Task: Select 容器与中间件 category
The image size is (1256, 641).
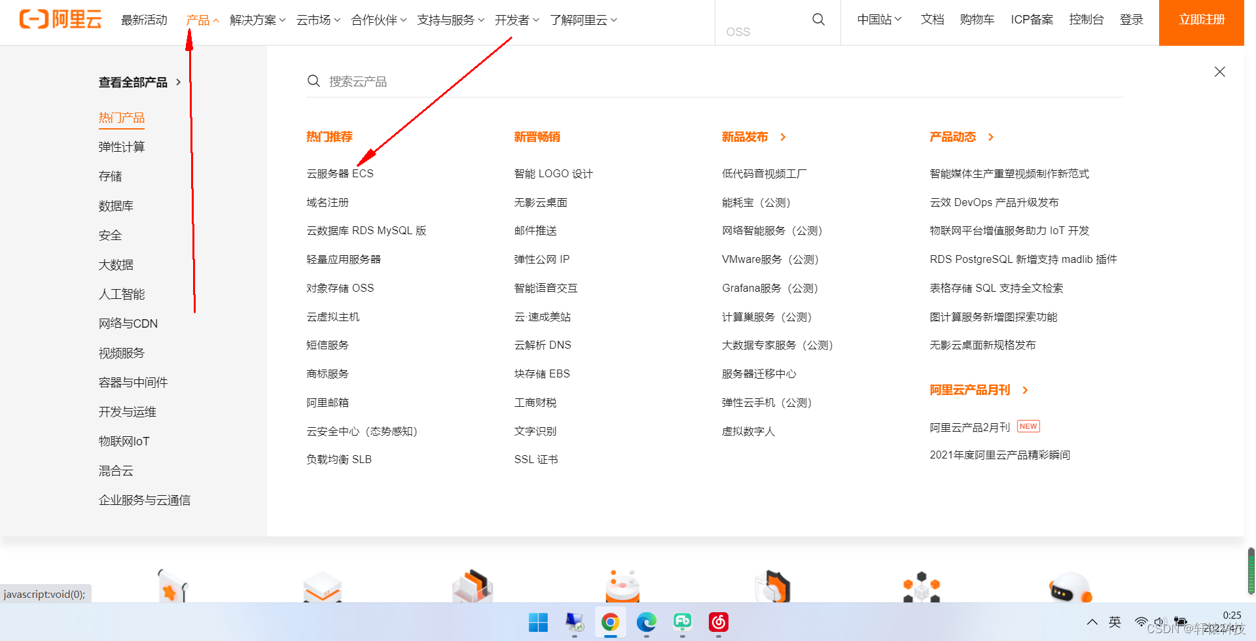Action: point(133,383)
